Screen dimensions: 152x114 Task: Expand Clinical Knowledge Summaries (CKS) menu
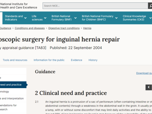(x=137, y=18)
